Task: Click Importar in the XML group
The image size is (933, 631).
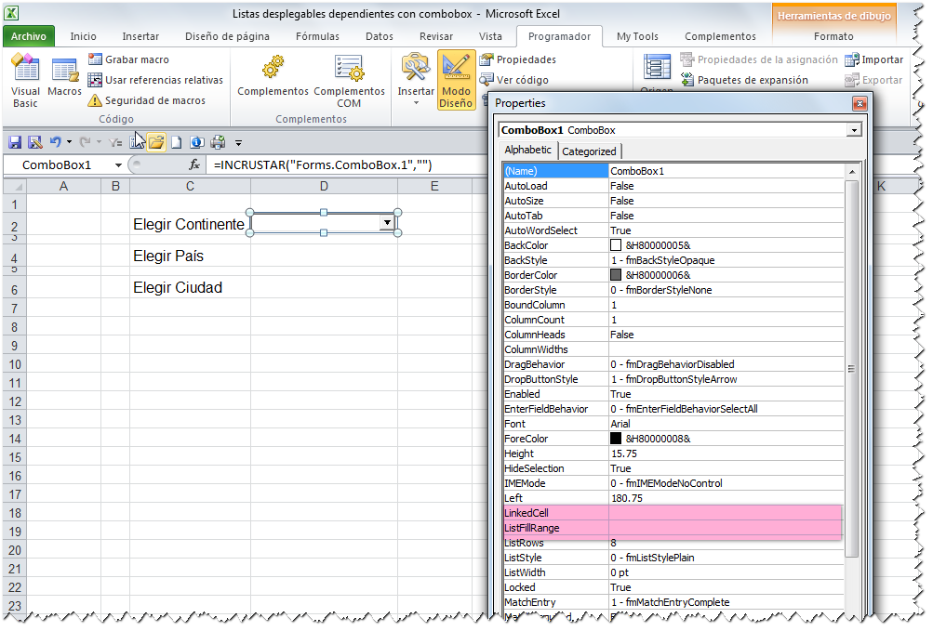Action: 876,59
